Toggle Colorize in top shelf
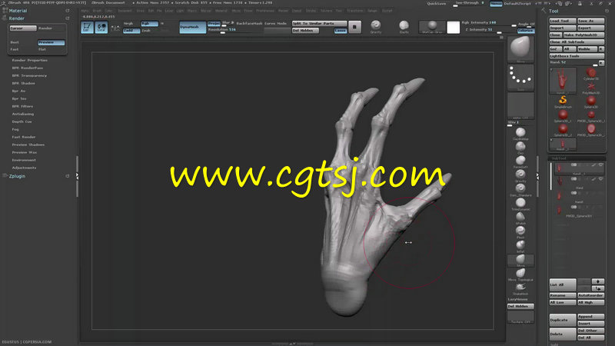This screenshot has height=346, width=615. pyautogui.click(x=526, y=31)
